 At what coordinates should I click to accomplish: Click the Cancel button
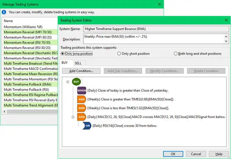click(196, 154)
